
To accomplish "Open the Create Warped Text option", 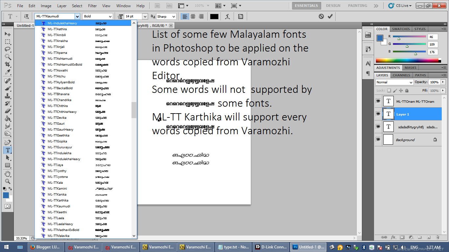I will pos(227,16).
